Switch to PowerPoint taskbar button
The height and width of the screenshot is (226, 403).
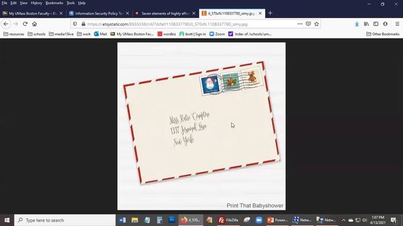[x=277, y=220]
